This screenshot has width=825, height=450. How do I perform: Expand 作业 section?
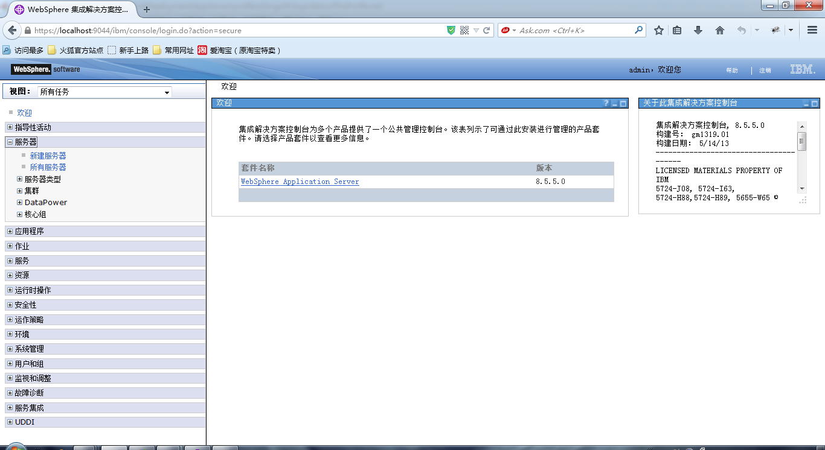pyautogui.click(x=9, y=246)
